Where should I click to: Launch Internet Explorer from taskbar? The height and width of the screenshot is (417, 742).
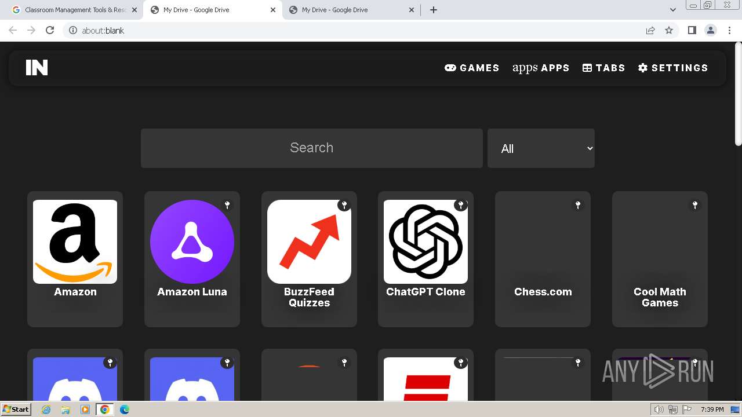coord(46,409)
